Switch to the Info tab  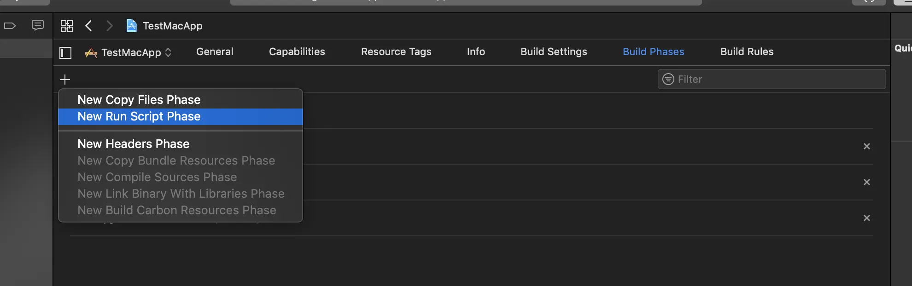coord(476,52)
